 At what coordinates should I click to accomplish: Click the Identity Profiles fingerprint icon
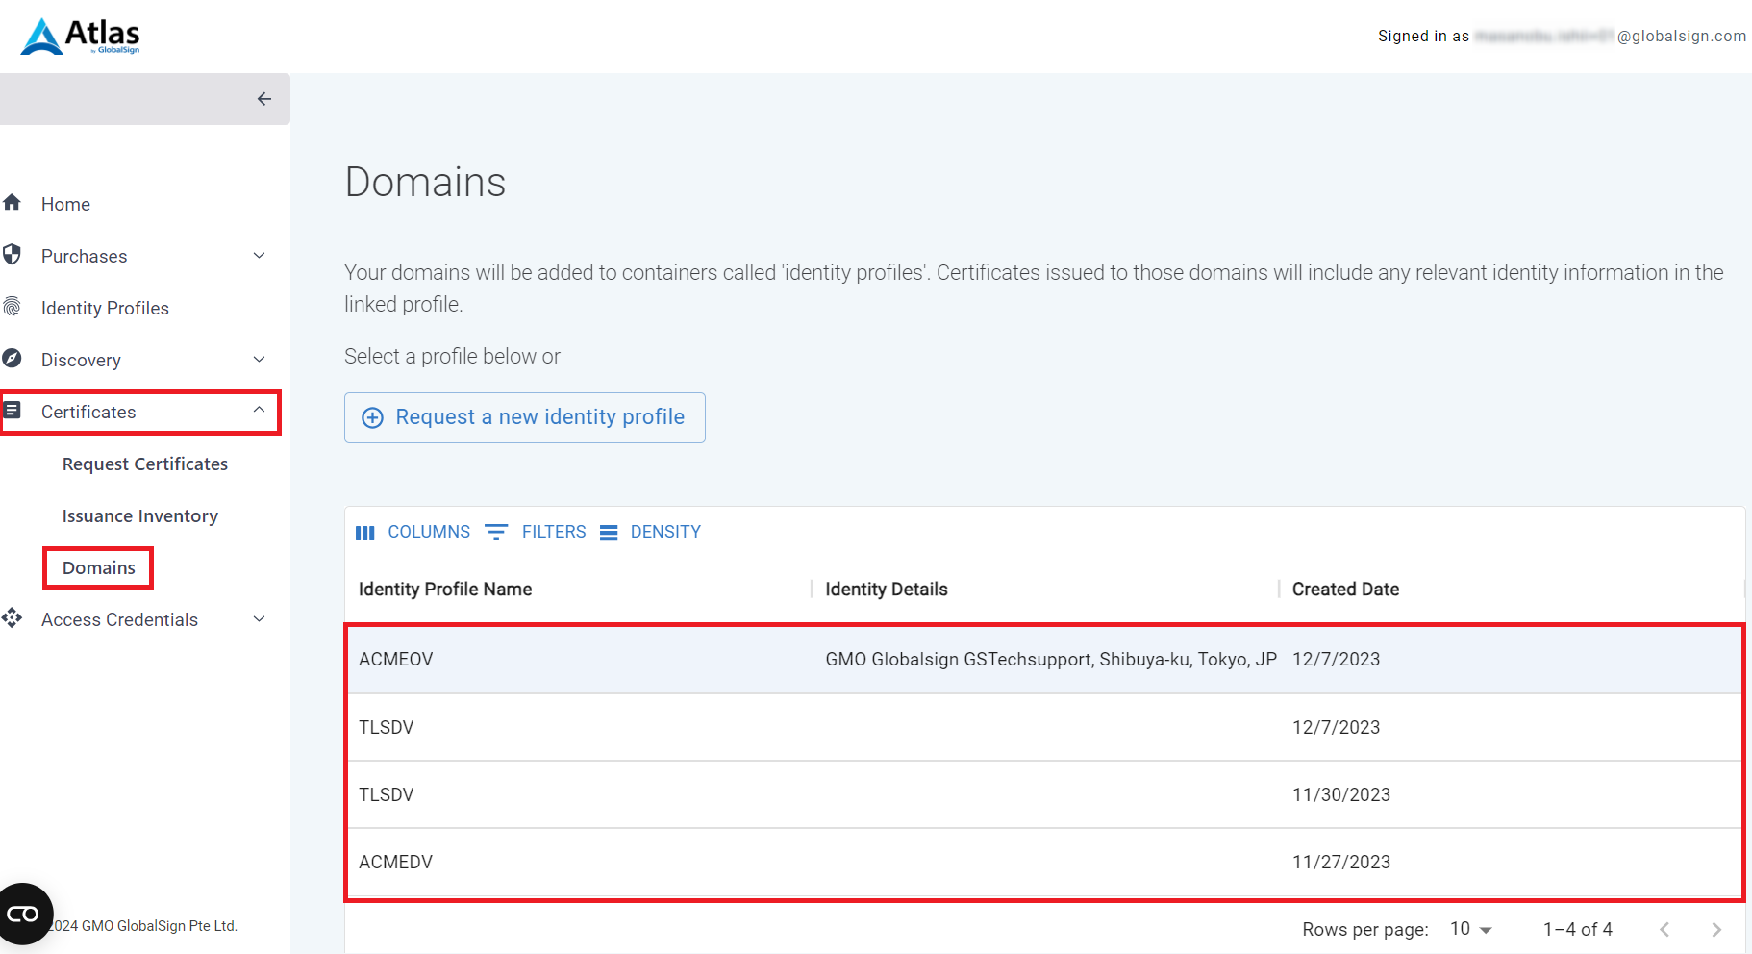click(x=13, y=307)
